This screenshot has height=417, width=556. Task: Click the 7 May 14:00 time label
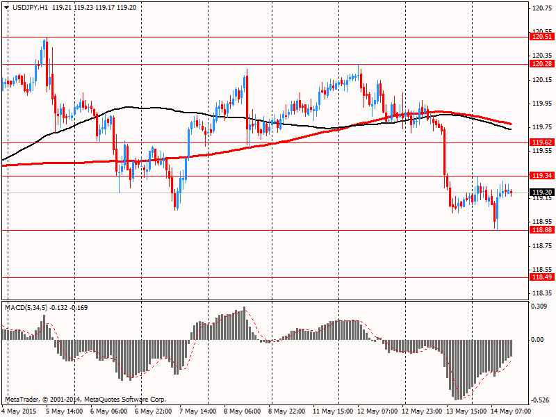pyautogui.click(x=197, y=411)
